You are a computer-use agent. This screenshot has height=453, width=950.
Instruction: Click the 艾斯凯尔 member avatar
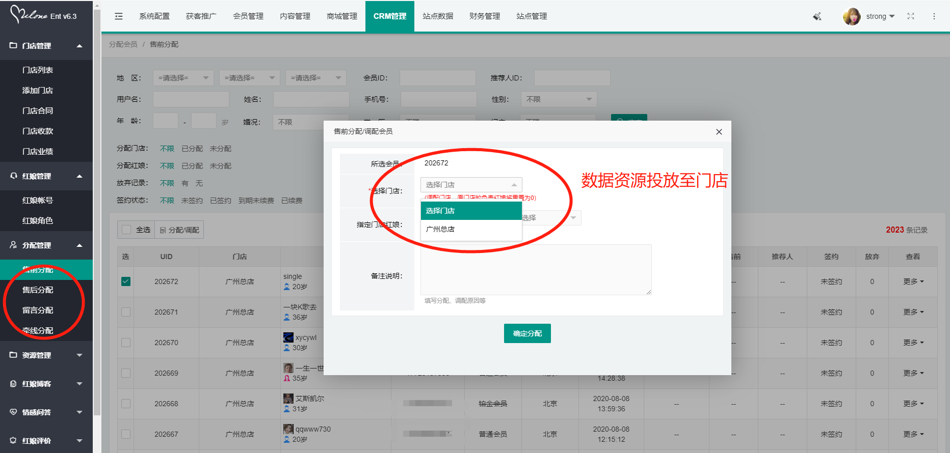click(x=288, y=399)
